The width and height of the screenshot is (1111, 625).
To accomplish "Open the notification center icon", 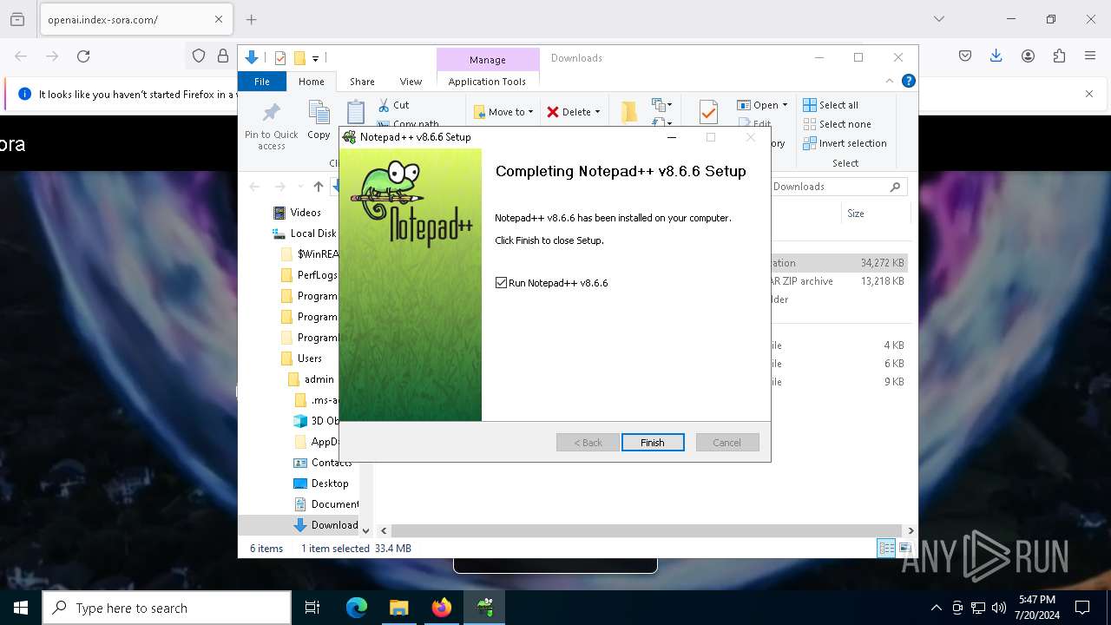I will click(1082, 608).
